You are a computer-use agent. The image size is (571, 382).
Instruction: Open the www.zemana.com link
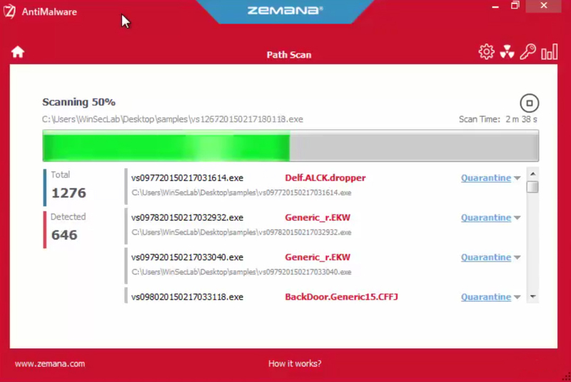[50, 364]
